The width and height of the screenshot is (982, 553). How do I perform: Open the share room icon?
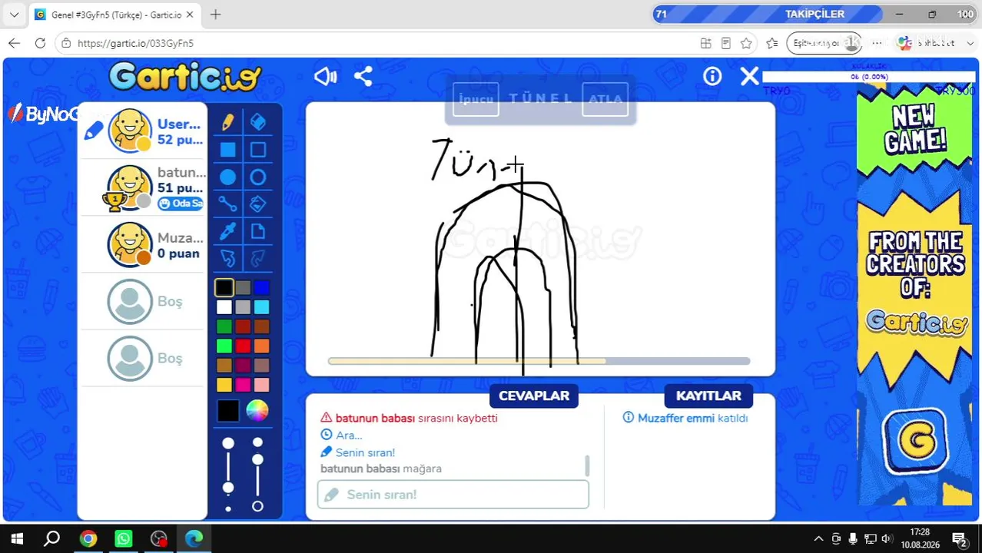tap(363, 76)
